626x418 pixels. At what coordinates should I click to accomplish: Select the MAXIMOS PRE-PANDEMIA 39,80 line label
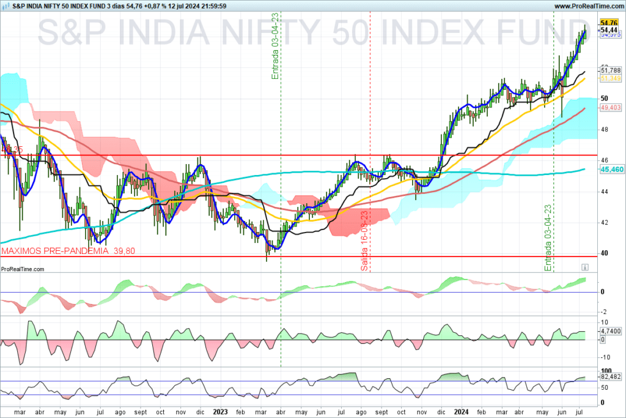pos(68,251)
